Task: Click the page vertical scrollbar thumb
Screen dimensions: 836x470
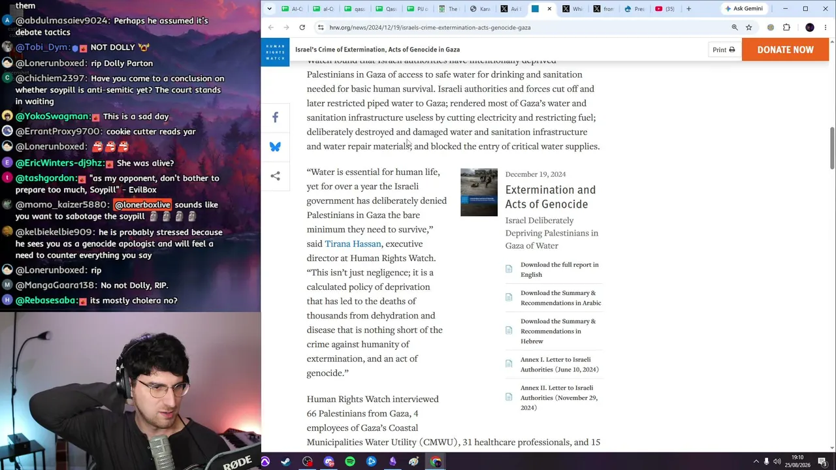Action: click(x=831, y=148)
